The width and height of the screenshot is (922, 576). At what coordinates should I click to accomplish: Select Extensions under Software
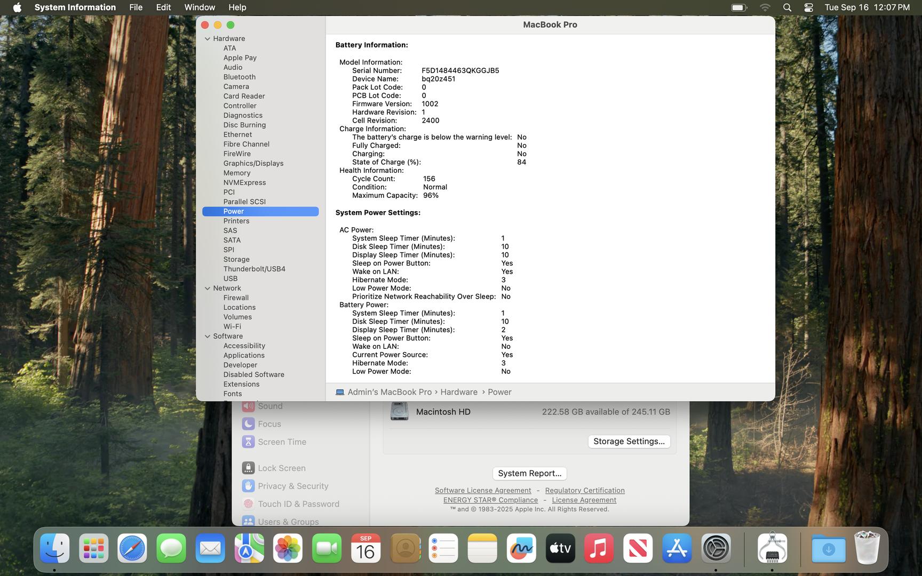click(241, 384)
